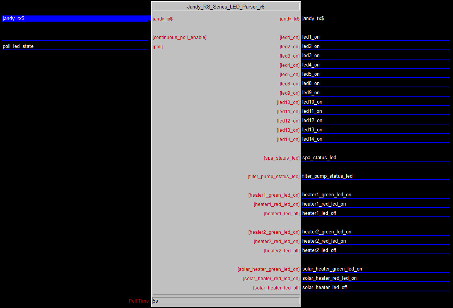Select the white led8_on output signal name
This screenshot has width=453, height=308.
(x=311, y=83)
